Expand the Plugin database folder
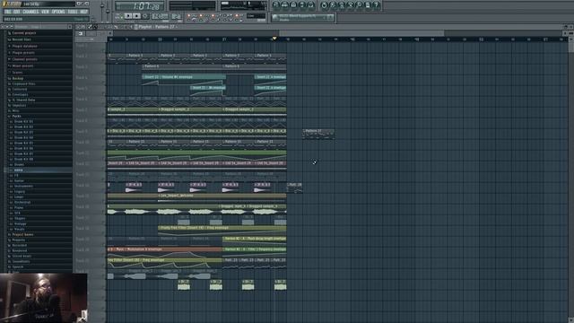This screenshot has width=574, height=323. coord(24,46)
